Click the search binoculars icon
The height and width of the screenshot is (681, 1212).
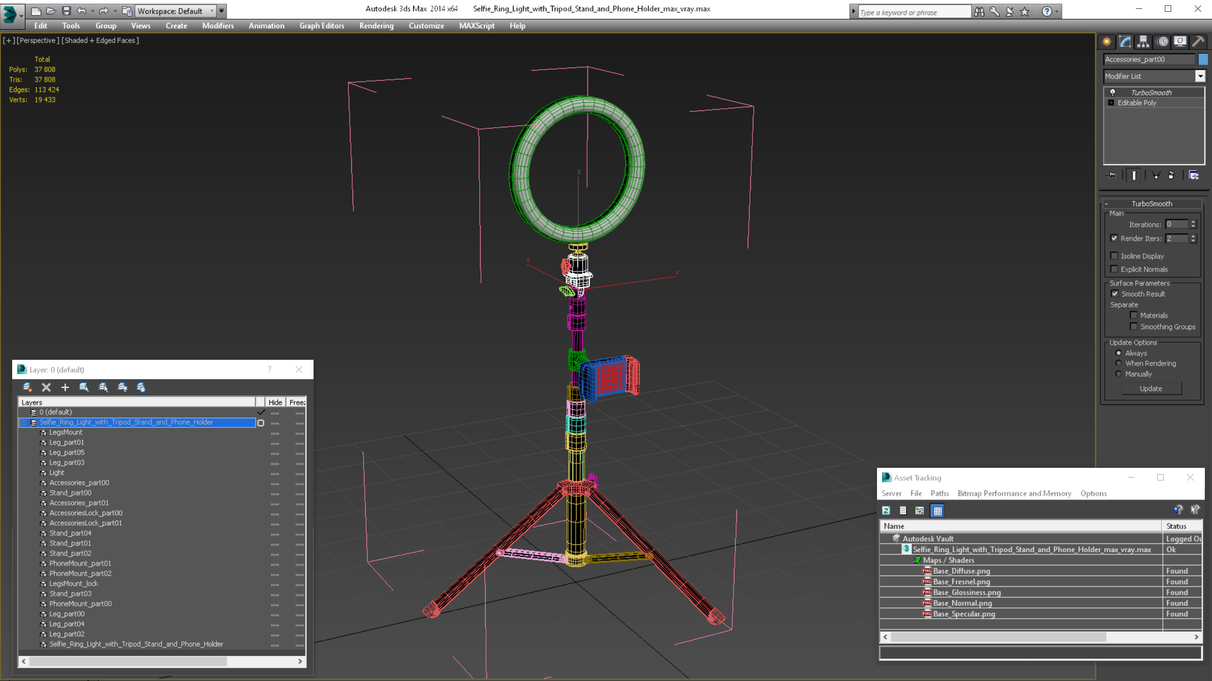coord(979,11)
